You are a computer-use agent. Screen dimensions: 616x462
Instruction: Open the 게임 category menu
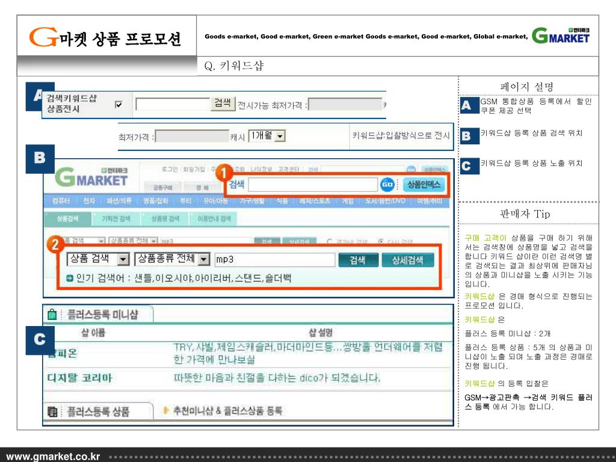tap(347, 201)
